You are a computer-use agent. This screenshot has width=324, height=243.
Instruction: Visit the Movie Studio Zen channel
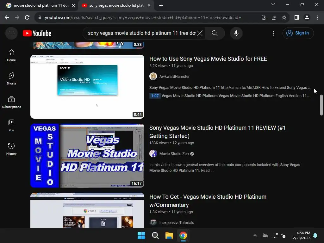(174, 154)
